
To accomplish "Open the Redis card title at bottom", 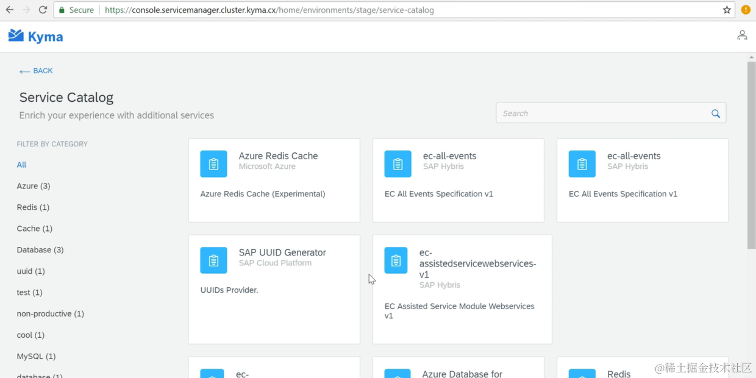I will pos(619,374).
